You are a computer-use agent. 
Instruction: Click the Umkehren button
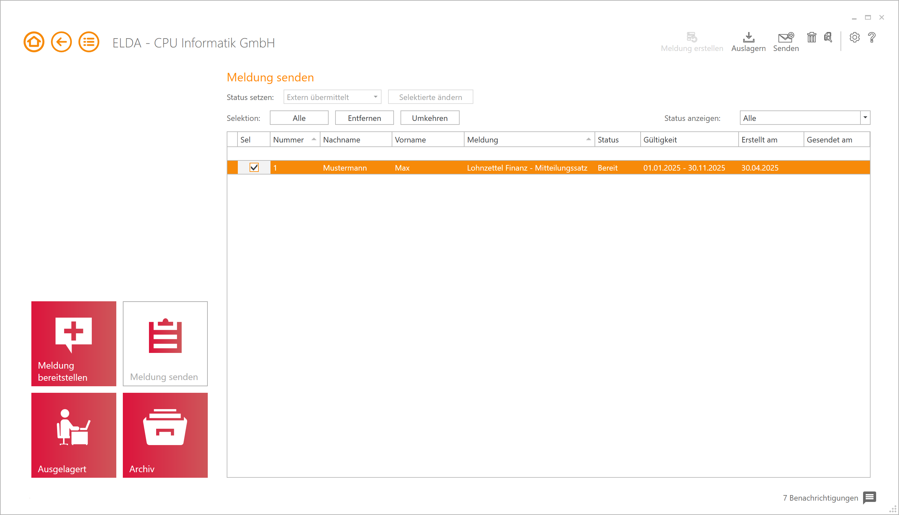click(x=429, y=118)
